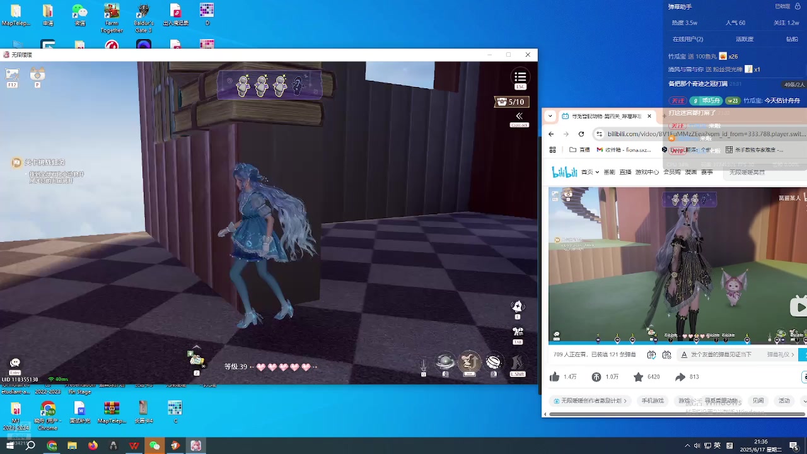The width and height of the screenshot is (807, 454).
Task: Click the bilibili.com address bar
Action: coord(703,134)
